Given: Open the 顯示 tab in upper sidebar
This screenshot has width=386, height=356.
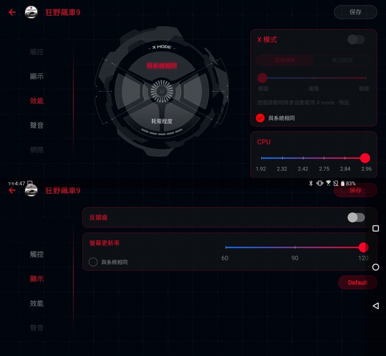Looking at the screenshot, I should 37,76.
